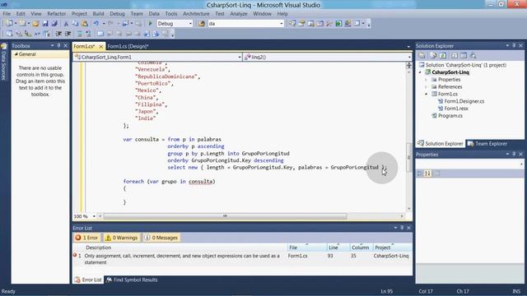527x296 pixels.
Task: Select Program.cs in Solution Explorer
Action: (450, 116)
